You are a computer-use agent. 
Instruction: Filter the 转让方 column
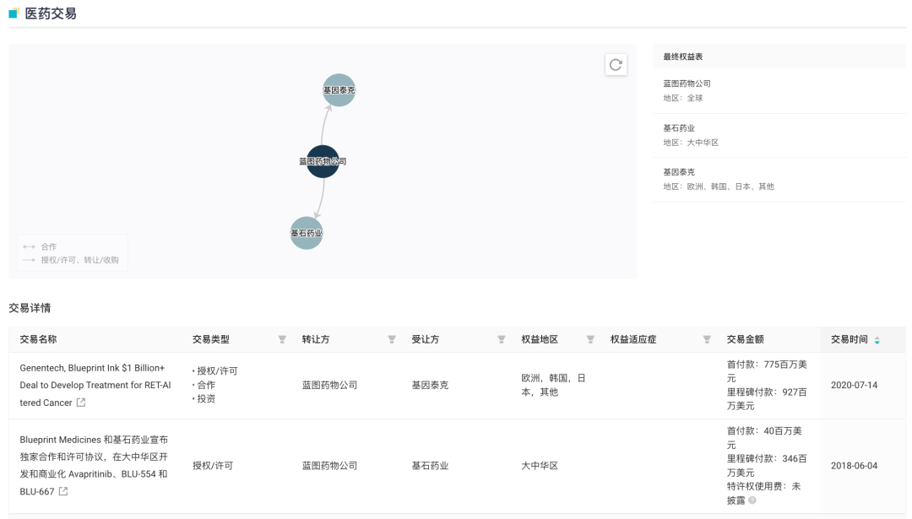pyautogui.click(x=392, y=339)
